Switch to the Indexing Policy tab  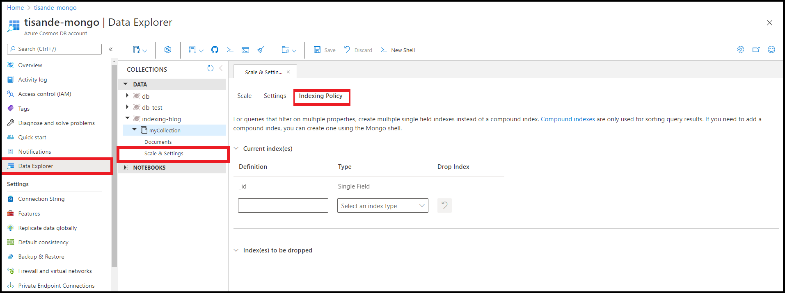click(320, 96)
